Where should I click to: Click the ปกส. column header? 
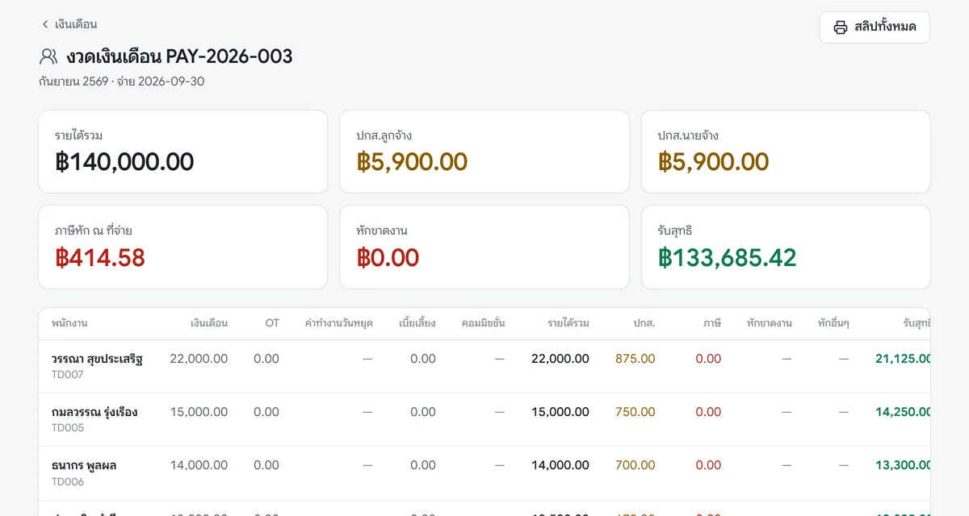pos(644,323)
